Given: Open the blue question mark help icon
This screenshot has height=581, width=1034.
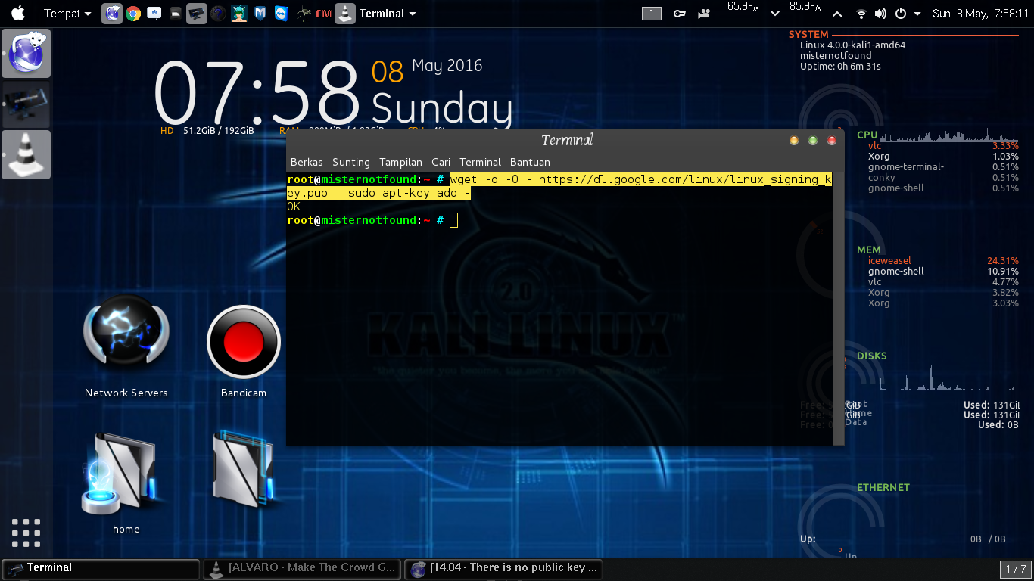Looking at the screenshot, I should pos(218,13).
